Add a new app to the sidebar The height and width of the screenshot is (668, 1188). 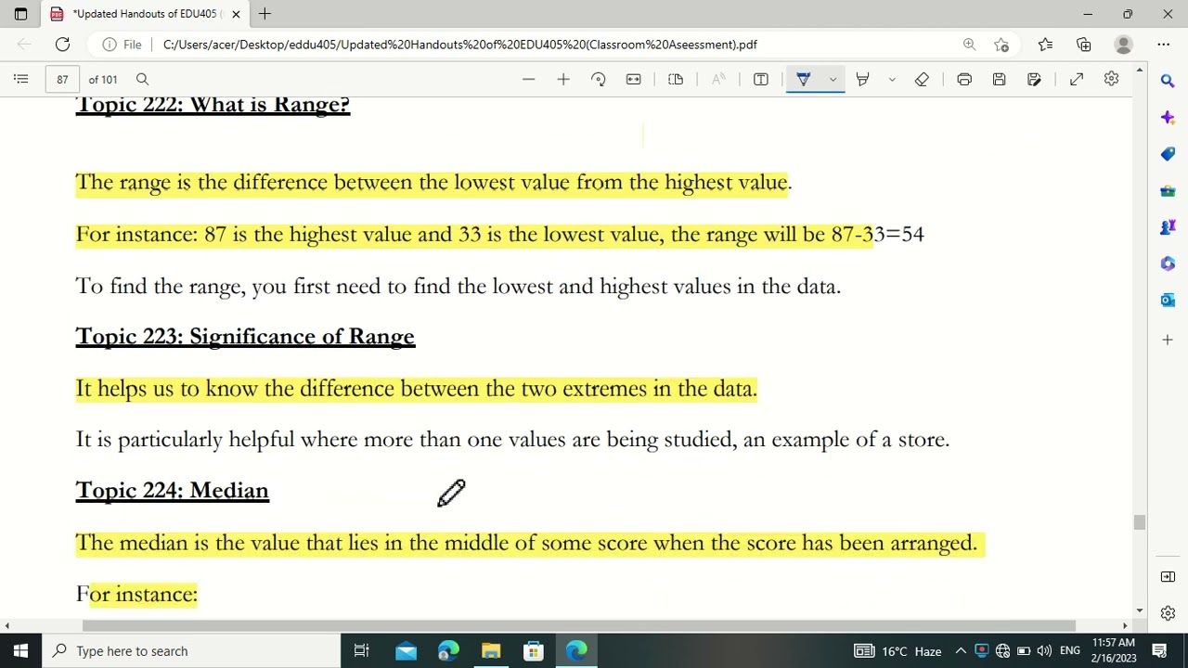(1168, 340)
